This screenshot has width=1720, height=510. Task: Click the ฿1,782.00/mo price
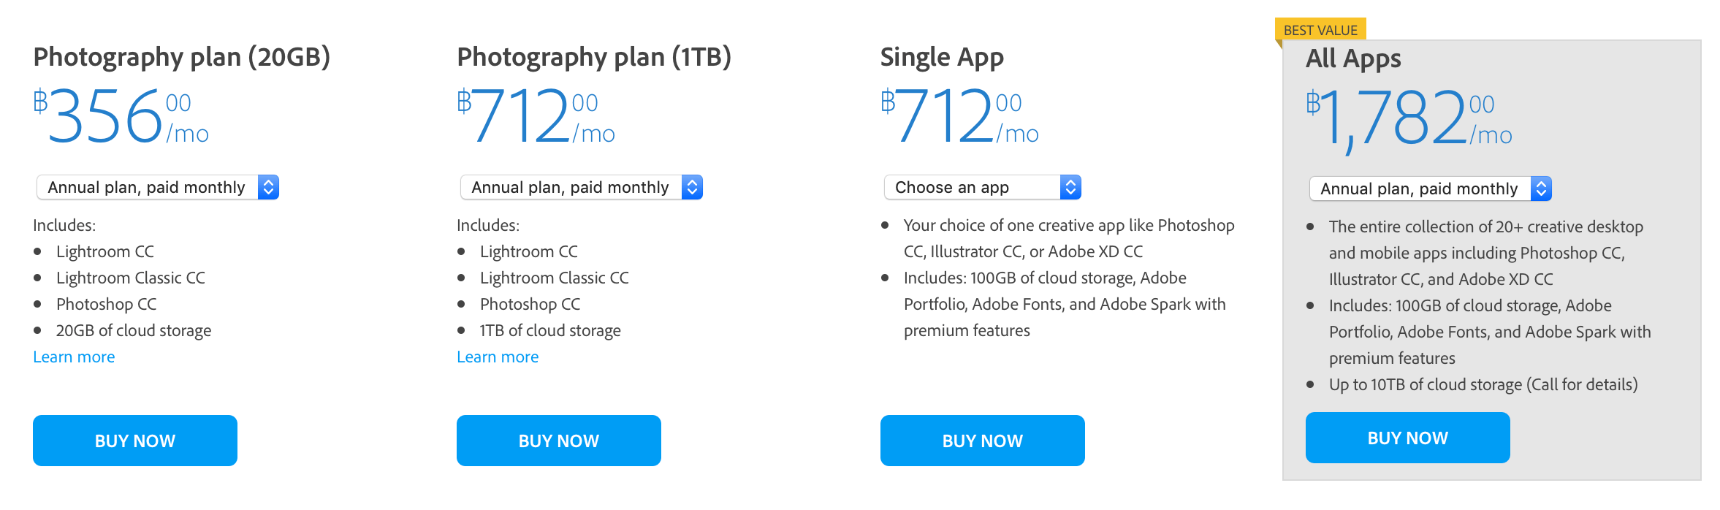point(1408,118)
